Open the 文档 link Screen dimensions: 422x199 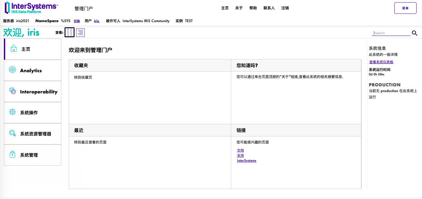click(x=240, y=150)
